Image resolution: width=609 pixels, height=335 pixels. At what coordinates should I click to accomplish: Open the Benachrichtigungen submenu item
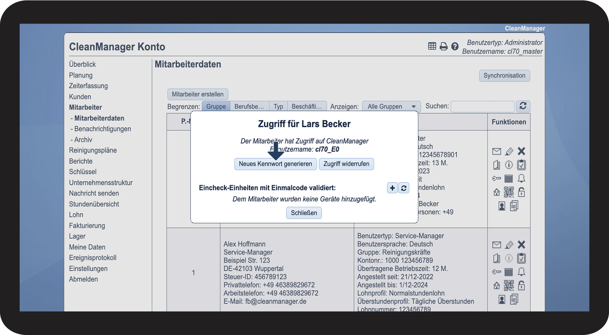tap(103, 129)
